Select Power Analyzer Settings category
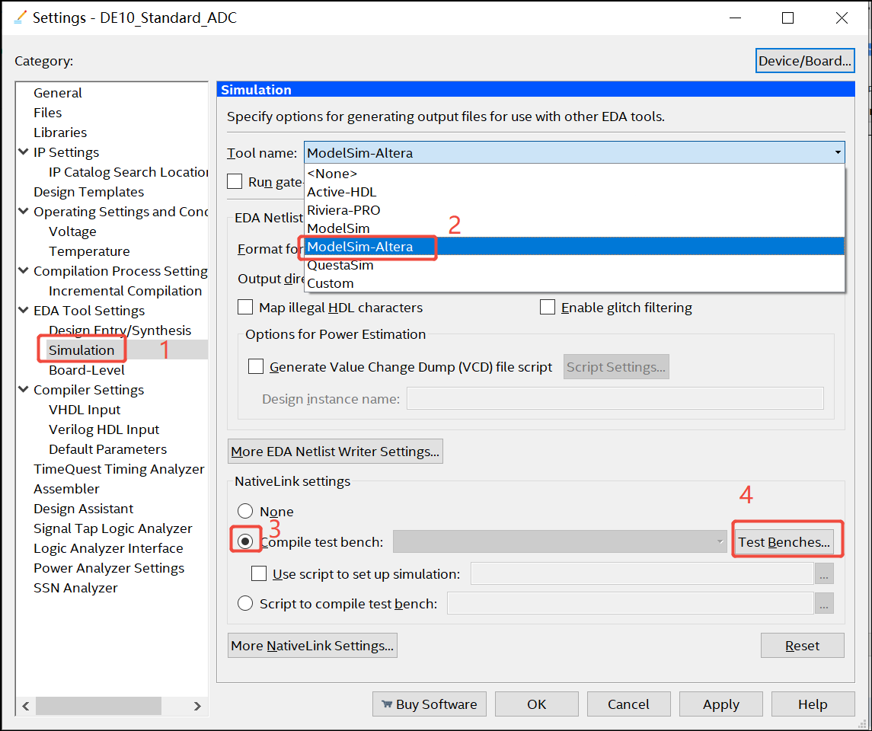The image size is (872, 731). coord(109,568)
